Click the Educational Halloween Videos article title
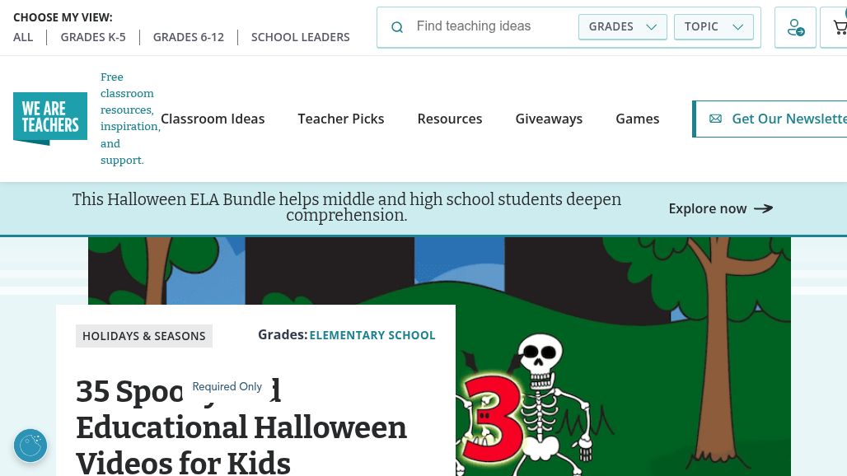The height and width of the screenshot is (476, 847). (x=241, y=427)
